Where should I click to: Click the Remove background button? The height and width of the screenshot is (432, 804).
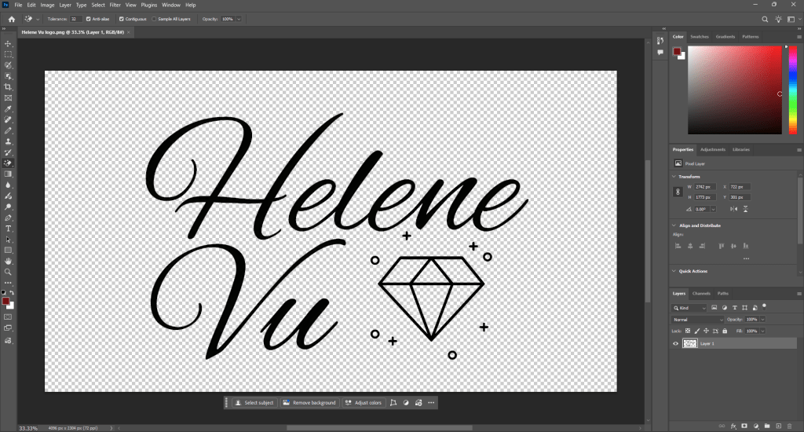(x=309, y=403)
